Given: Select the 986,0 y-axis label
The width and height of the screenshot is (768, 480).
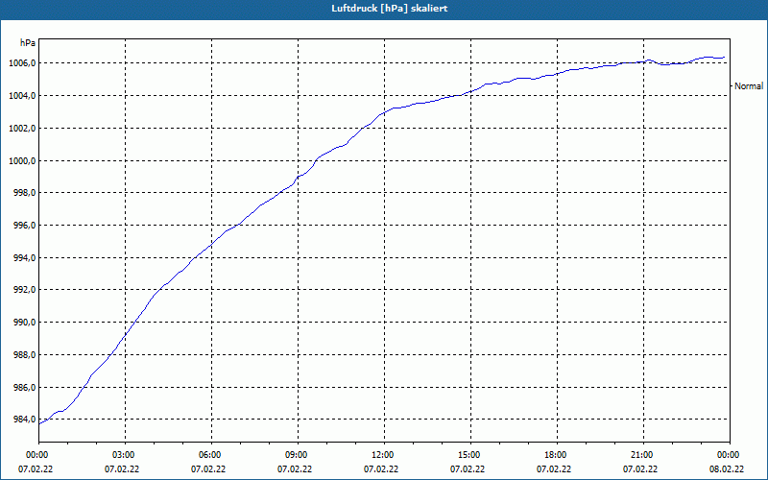Looking at the screenshot, I should (x=24, y=388).
